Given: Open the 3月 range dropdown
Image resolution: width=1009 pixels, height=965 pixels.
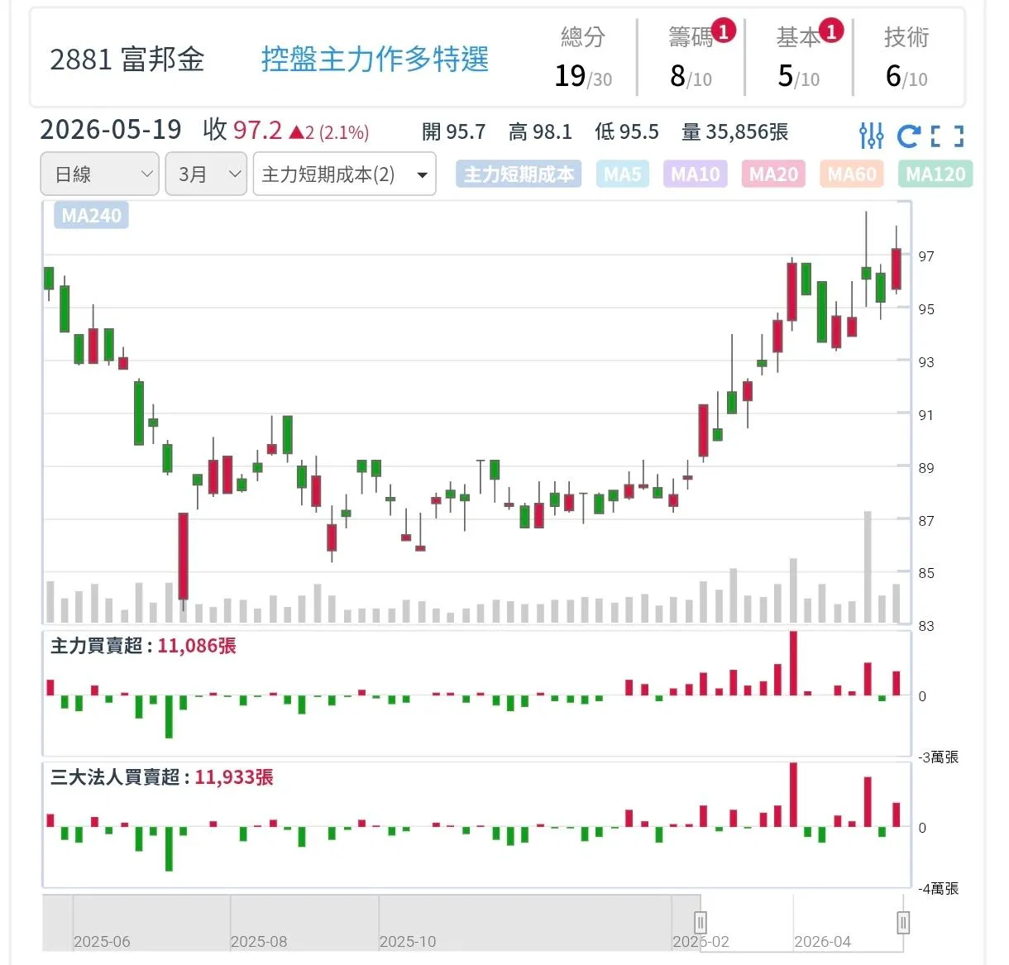Looking at the screenshot, I should pos(206,174).
